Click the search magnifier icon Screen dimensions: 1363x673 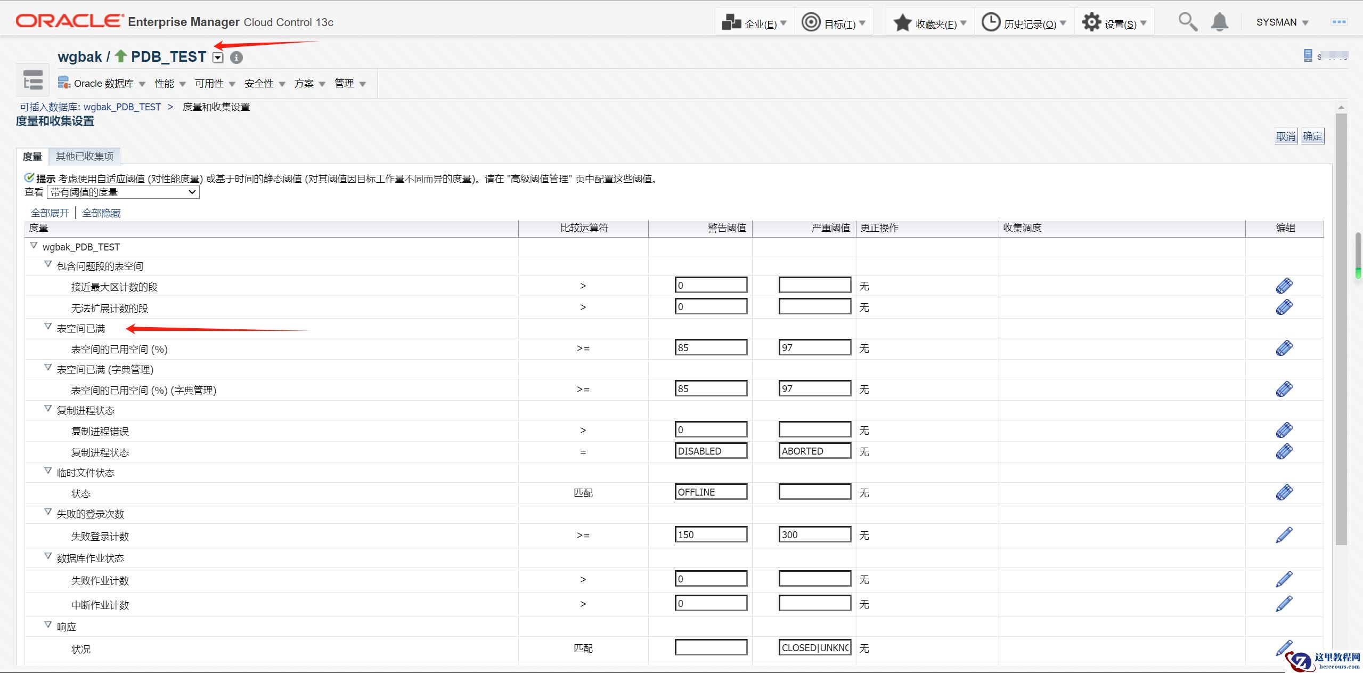[x=1187, y=22]
